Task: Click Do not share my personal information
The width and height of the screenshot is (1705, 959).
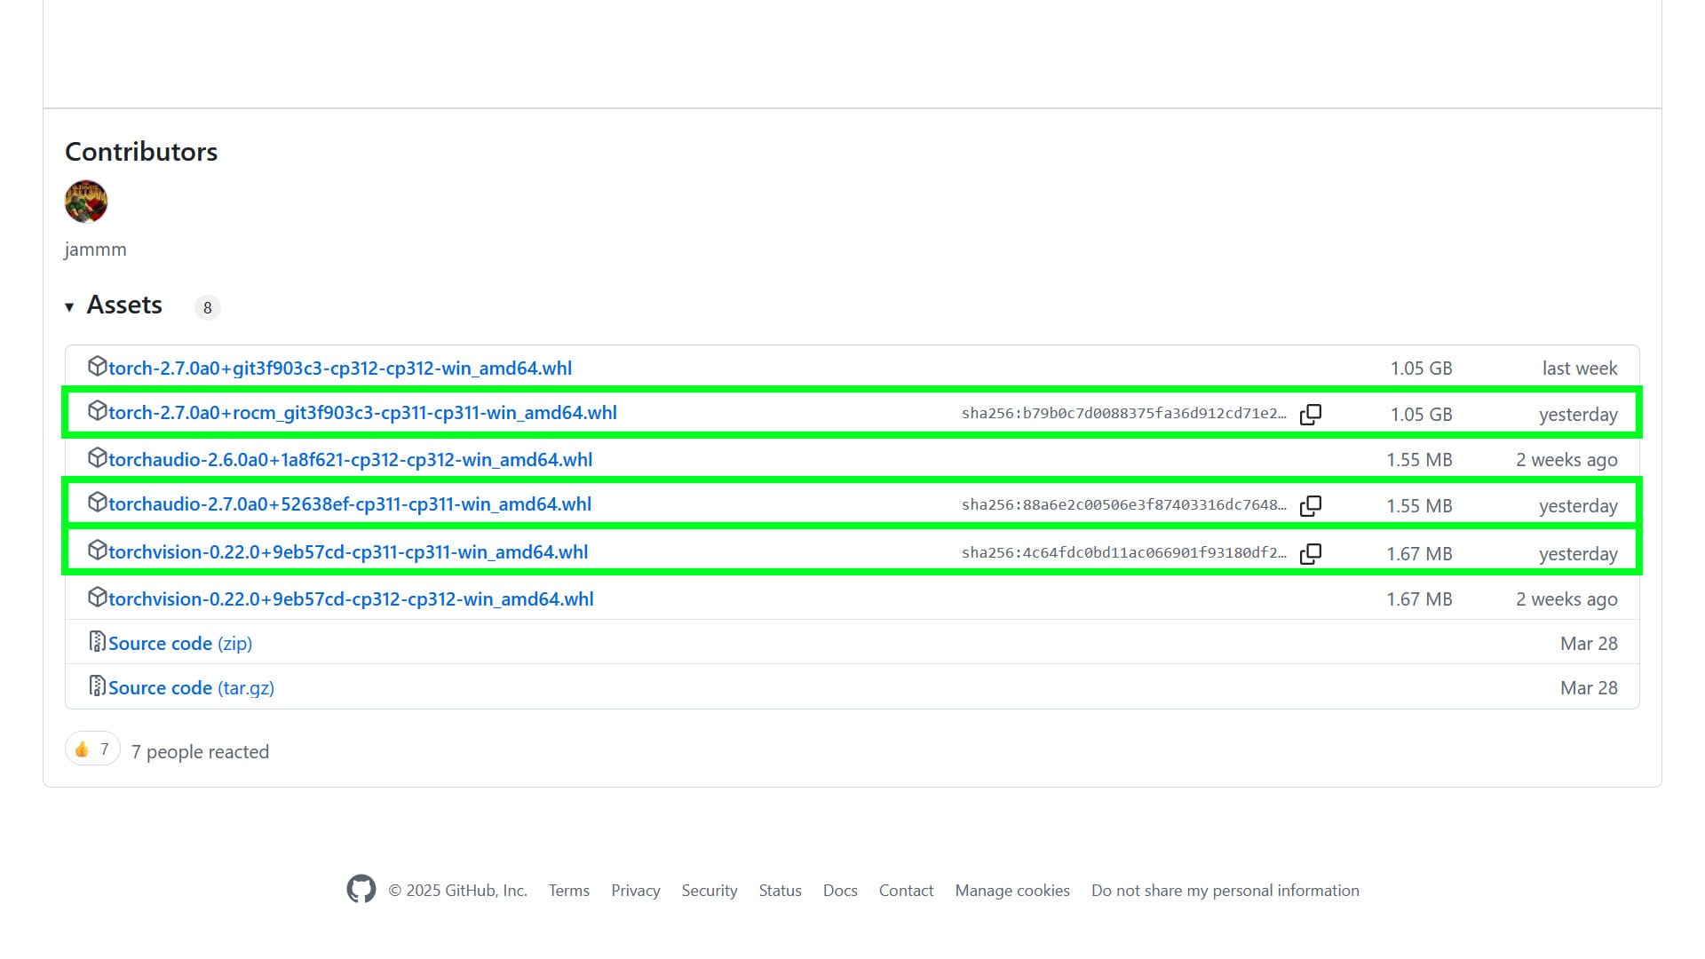Action: [1225, 891]
